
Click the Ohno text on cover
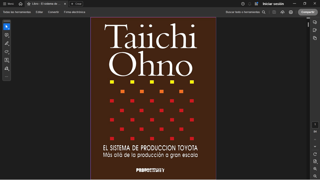(x=151, y=64)
